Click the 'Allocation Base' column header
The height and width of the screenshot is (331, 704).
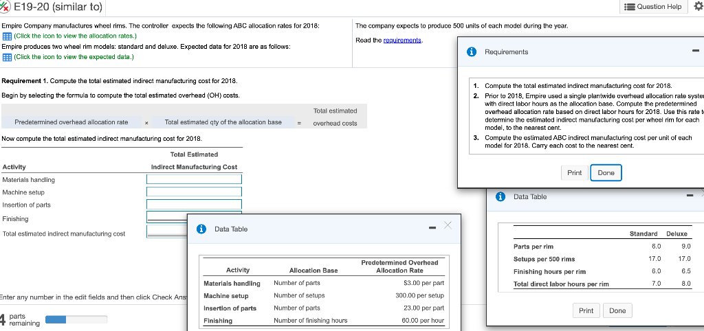coord(313,271)
